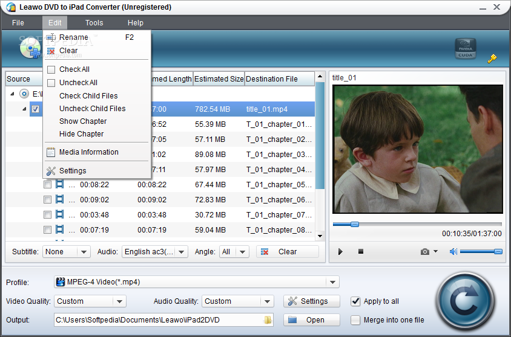Choose Rename in the Edit menu
The width and height of the screenshot is (511, 337).
point(97,37)
